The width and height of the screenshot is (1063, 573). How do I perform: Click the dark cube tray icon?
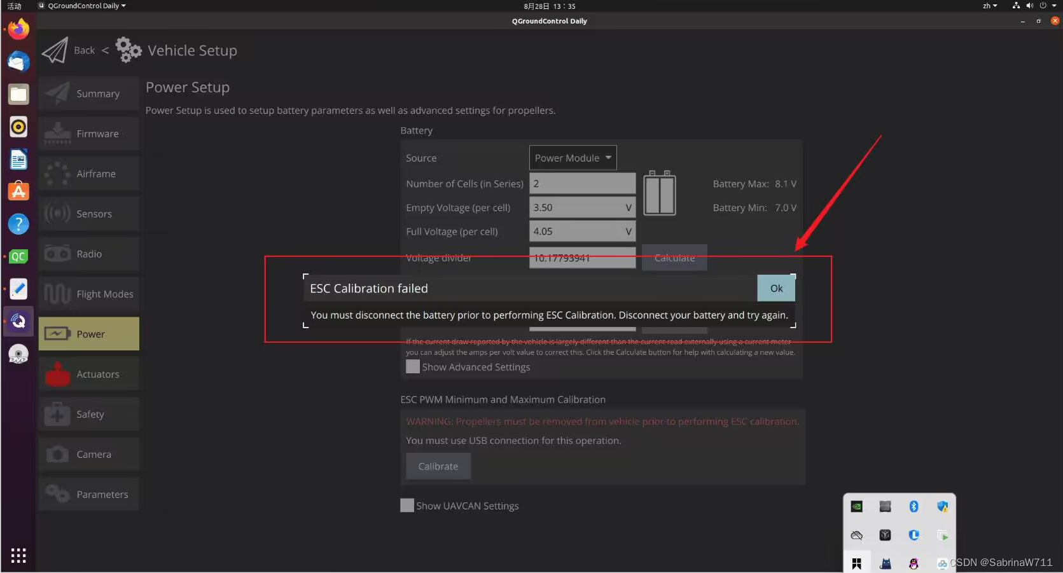886,535
